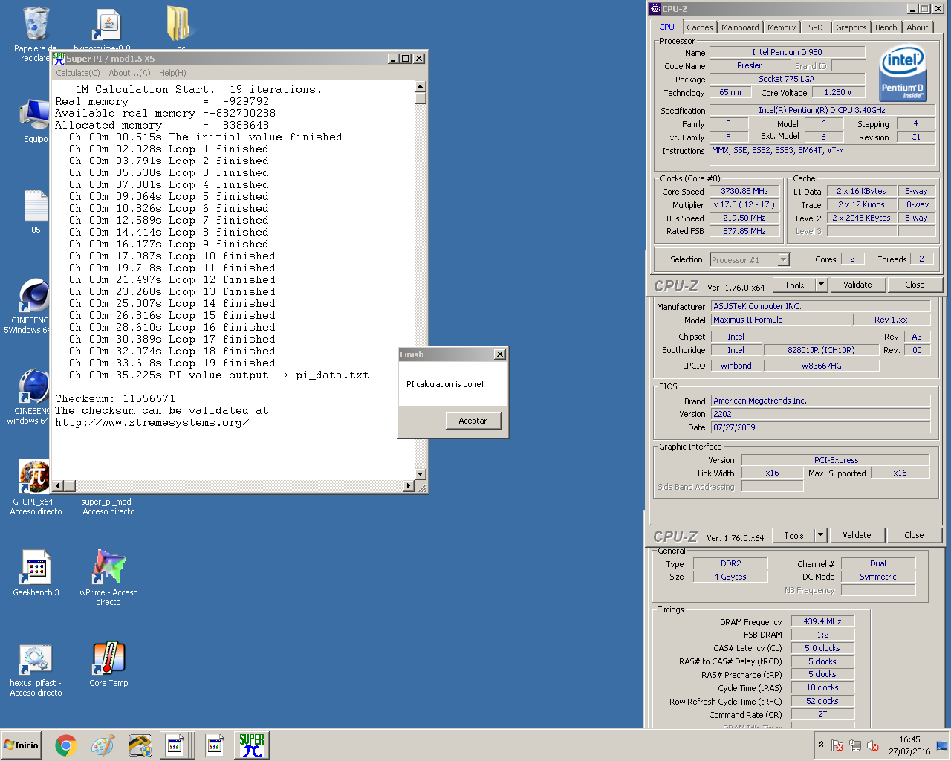Switch to the Memory tab in CPU-Z
The image size is (951, 761).
782,27
